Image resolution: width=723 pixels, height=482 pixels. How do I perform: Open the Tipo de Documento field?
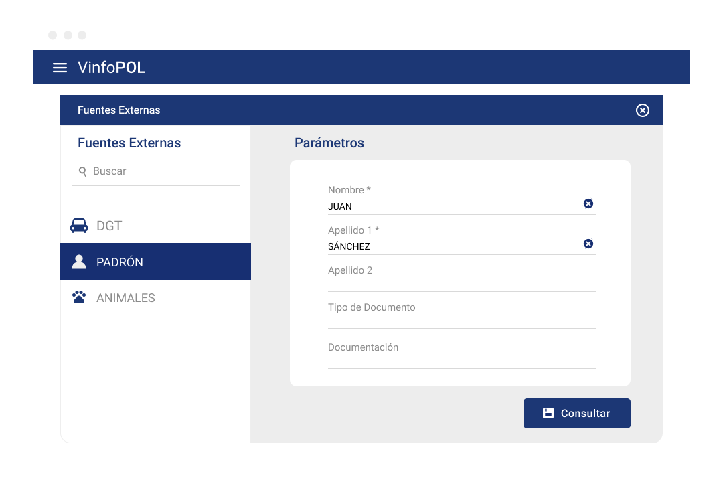461,315
